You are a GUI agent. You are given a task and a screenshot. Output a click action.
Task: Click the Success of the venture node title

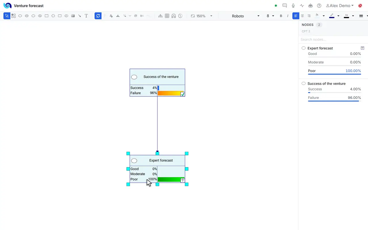click(161, 77)
